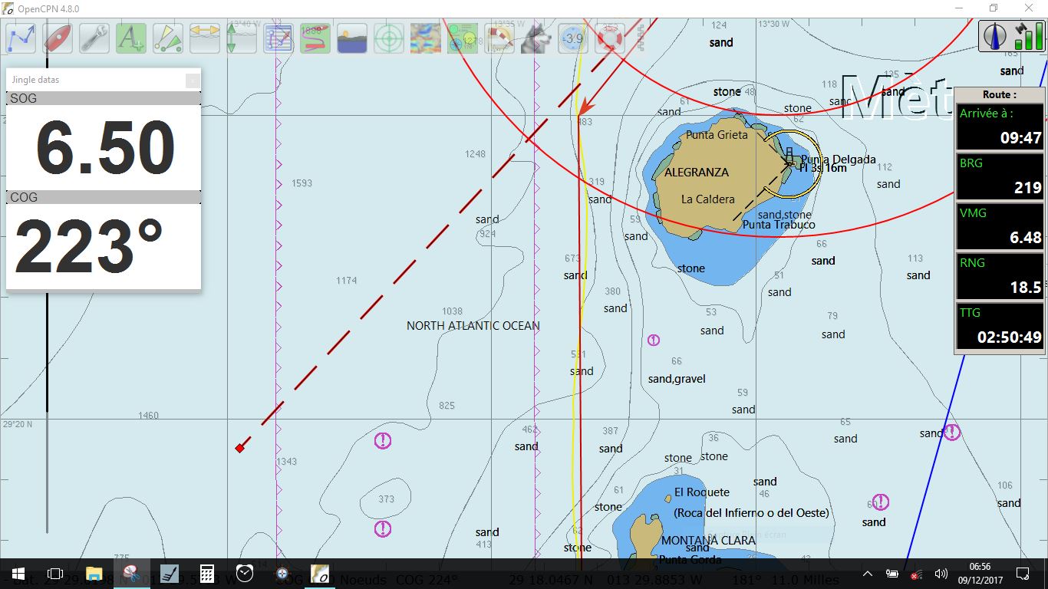Drop Man Overboard lifebuoy icon
This screenshot has width=1048, height=589.
[610, 38]
